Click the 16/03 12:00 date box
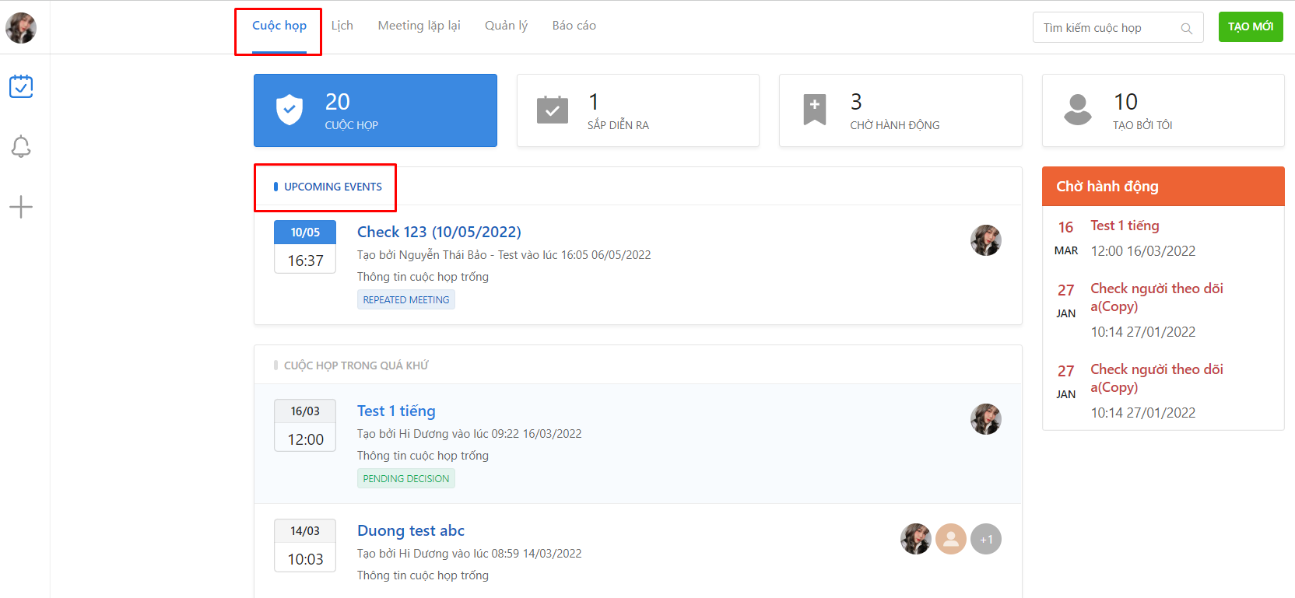The height and width of the screenshot is (598, 1295). click(x=305, y=425)
